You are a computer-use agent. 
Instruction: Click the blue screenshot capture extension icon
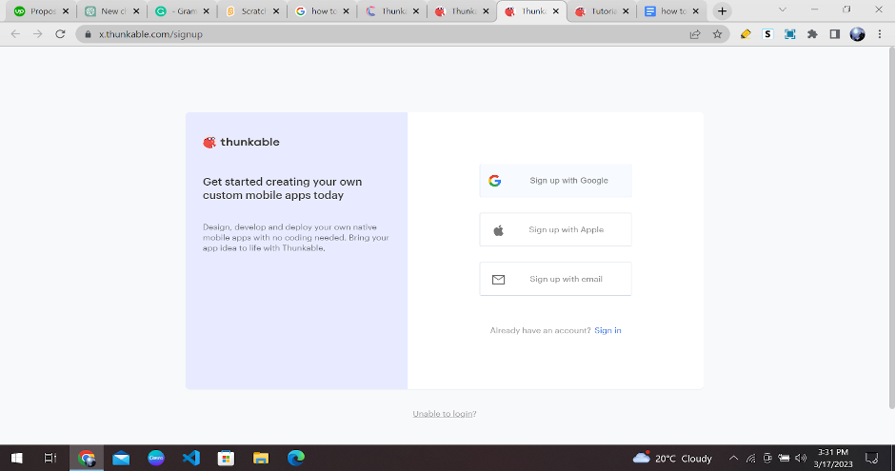(789, 34)
